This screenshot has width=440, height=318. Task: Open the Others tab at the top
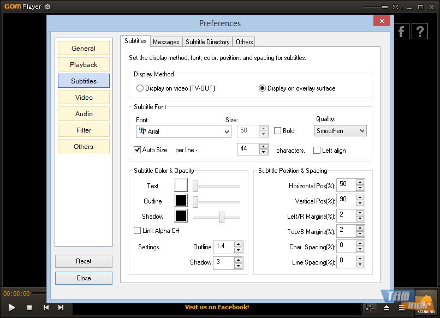[x=244, y=42]
